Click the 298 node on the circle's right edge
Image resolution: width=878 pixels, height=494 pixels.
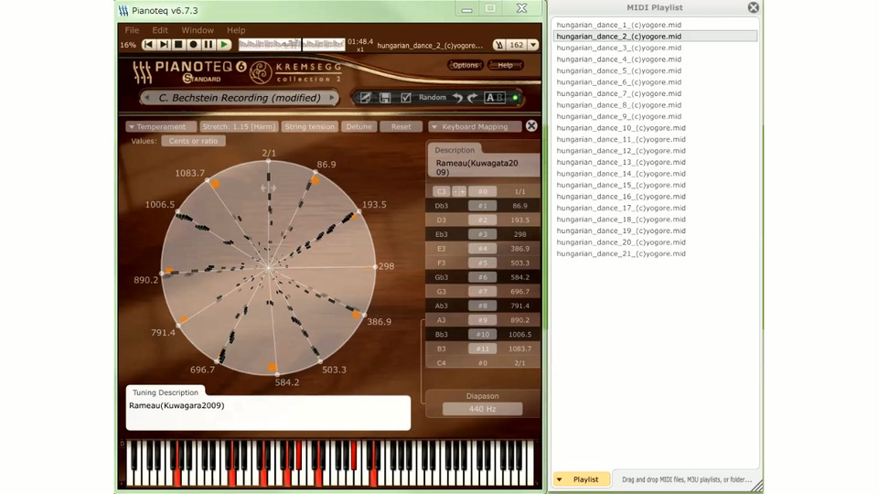click(375, 266)
